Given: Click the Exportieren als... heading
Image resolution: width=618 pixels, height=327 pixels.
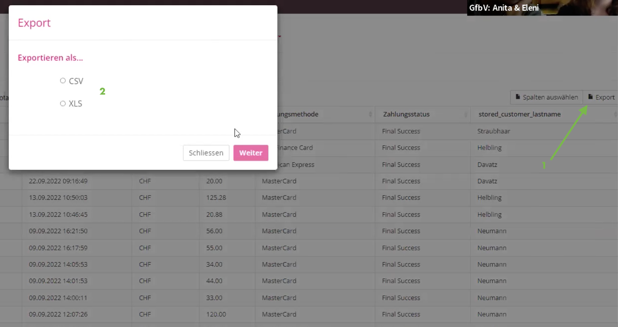Looking at the screenshot, I should point(50,58).
